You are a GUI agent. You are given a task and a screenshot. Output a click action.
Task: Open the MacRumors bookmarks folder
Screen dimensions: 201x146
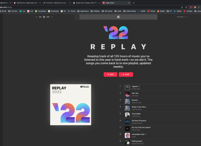(83, 11)
